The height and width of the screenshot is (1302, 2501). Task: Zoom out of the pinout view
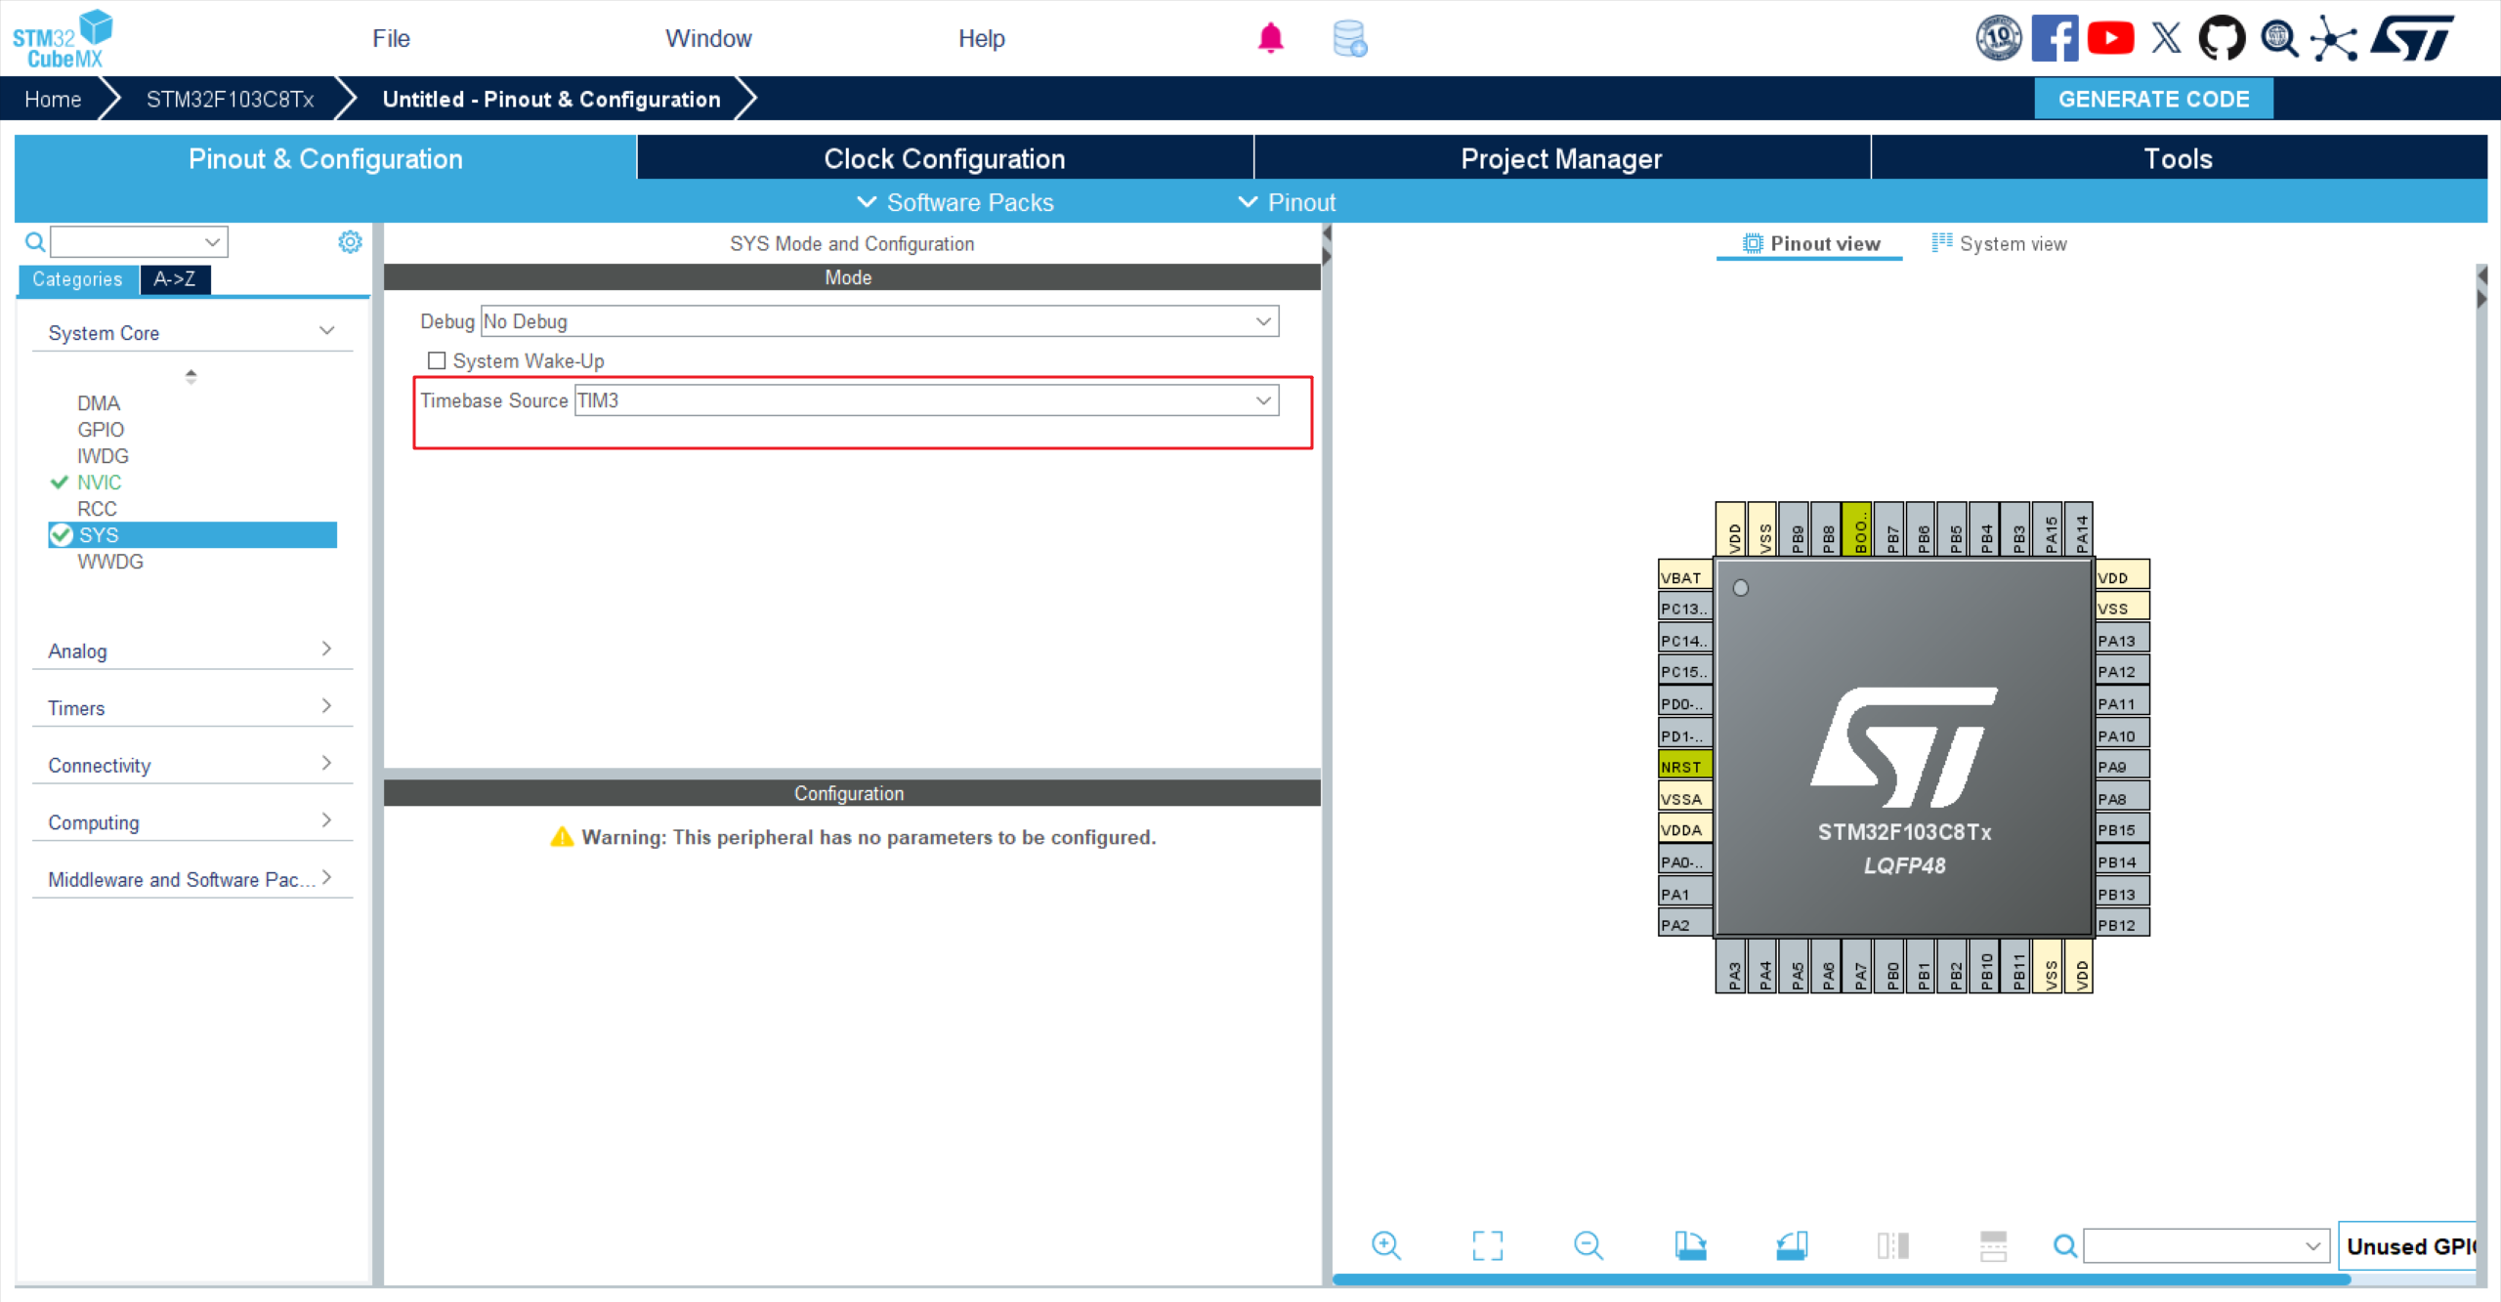tap(1589, 1245)
